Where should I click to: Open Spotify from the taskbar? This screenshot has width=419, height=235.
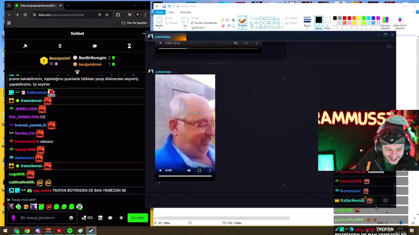click(70, 231)
